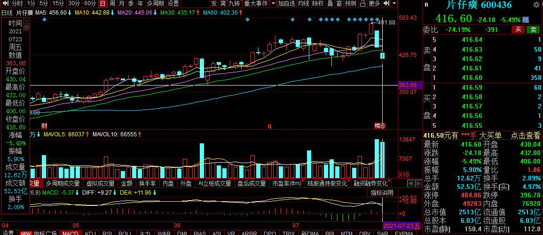Select the 日 daily period
Image resolution: width=543 pixels, height=235 pixels.
point(102,4)
